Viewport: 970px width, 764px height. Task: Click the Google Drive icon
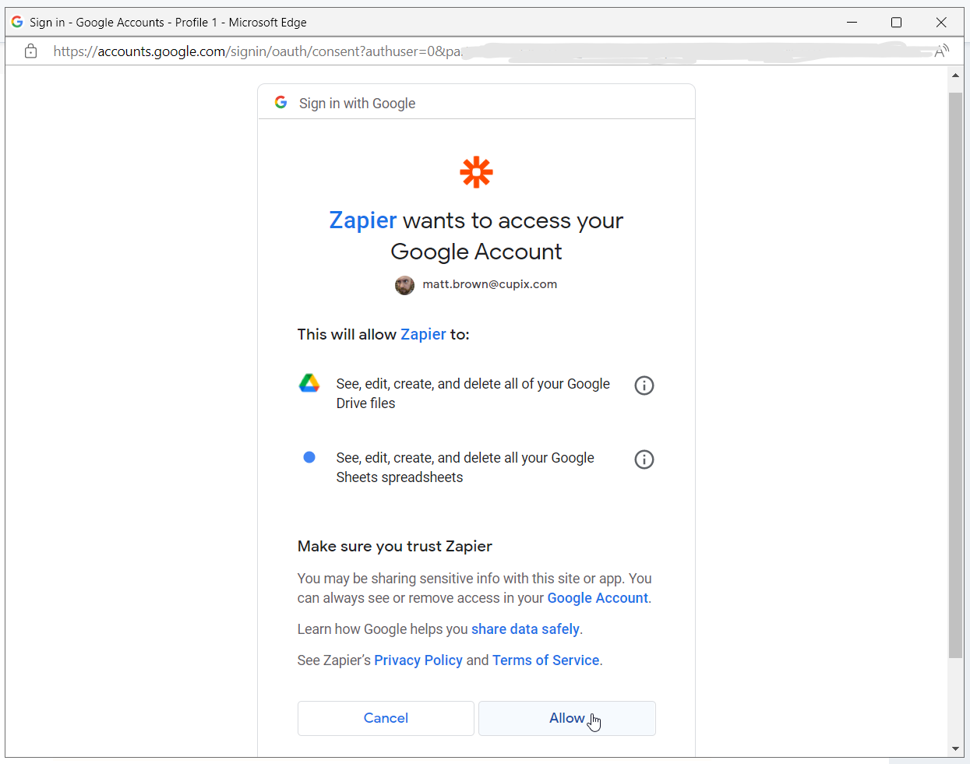click(309, 383)
